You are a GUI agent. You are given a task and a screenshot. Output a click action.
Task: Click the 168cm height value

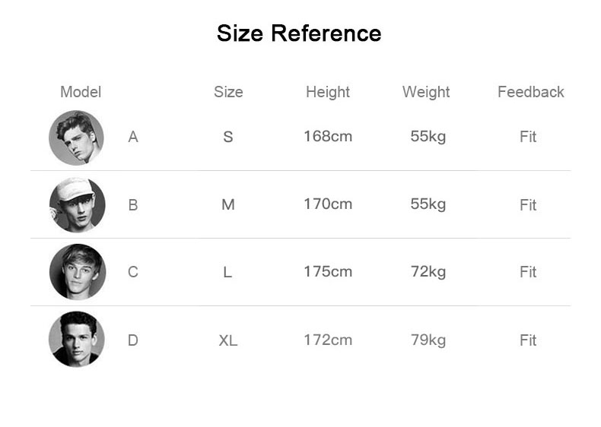pyautogui.click(x=328, y=136)
